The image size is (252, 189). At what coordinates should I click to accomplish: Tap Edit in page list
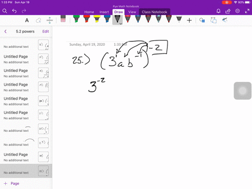(46, 31)
